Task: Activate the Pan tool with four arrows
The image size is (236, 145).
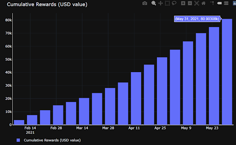Action: (x=160, y=3)
